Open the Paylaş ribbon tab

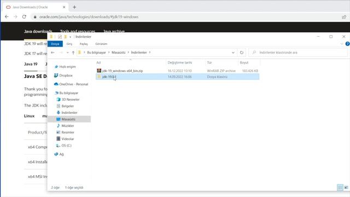(84, 44)
